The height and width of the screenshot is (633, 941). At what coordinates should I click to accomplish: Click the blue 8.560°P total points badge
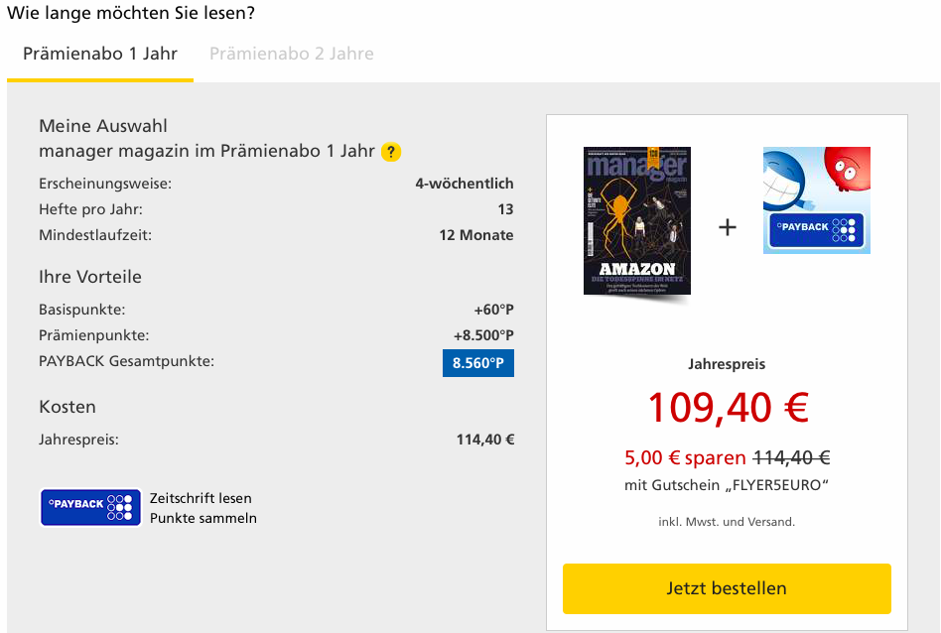pyautogui.click(x=478, y=363)
